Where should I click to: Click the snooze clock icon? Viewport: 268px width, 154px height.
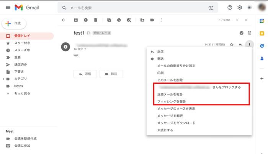coord(119,20)
